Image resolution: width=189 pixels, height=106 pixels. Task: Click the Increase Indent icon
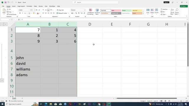tap(54, 13)
